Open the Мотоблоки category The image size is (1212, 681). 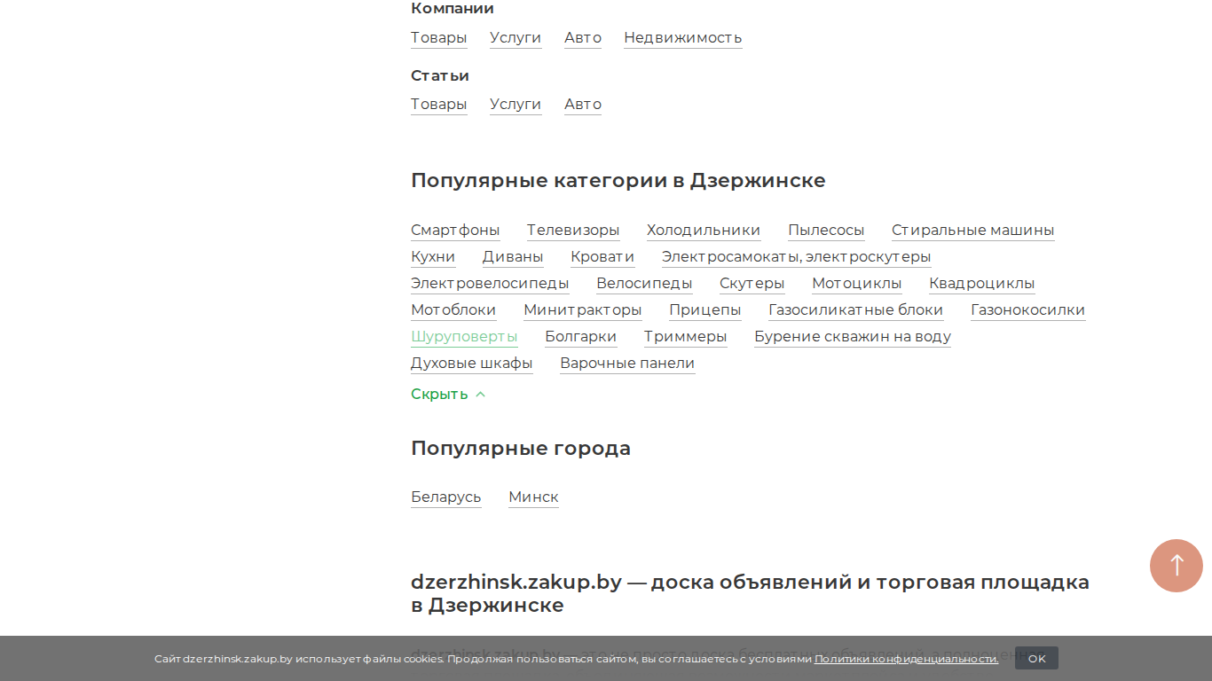tap(453, 310)
